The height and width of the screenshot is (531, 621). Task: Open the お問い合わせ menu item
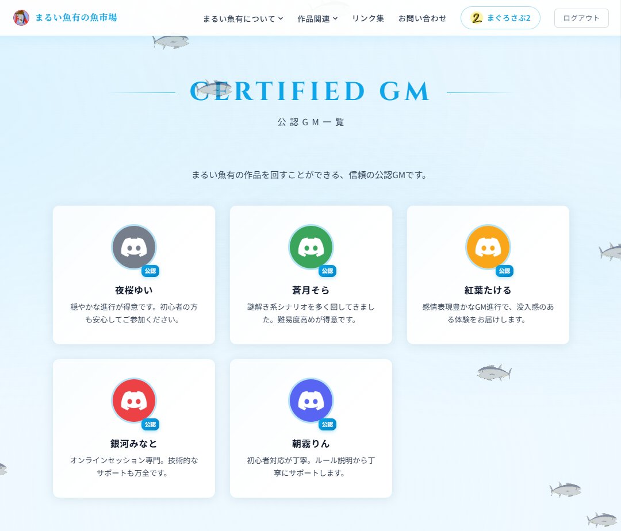point(422,18)
